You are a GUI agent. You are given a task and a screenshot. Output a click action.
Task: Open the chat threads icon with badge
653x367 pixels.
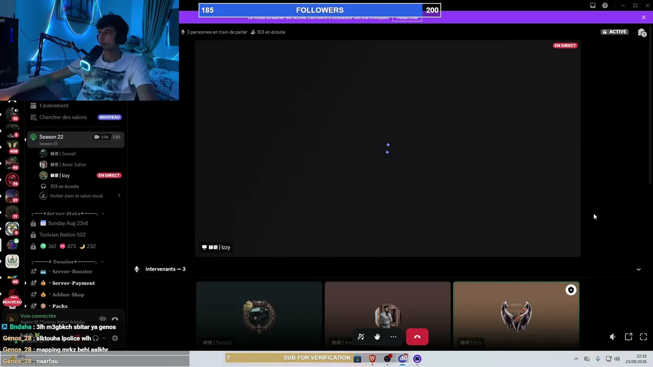642,32
